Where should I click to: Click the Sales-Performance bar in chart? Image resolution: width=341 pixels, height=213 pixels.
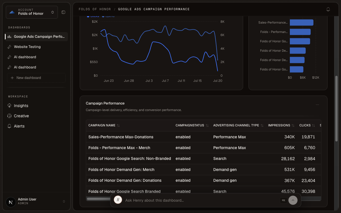pyautogui.click(x=302, y=22)
